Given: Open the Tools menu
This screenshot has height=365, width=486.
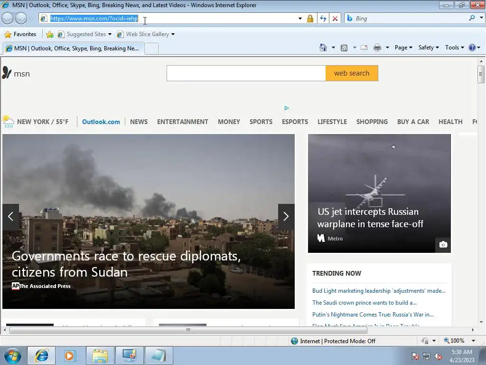Looking at the screenshot, I should coord(454,48).
